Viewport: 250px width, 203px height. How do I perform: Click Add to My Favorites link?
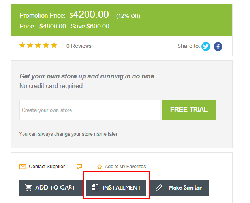[x=125, y=167]
